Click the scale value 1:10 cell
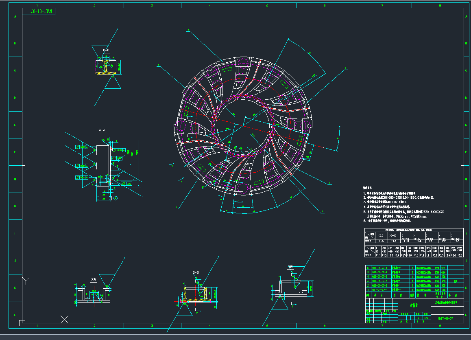The height and width of the screenshot is (340, 471). coord(426,317)
